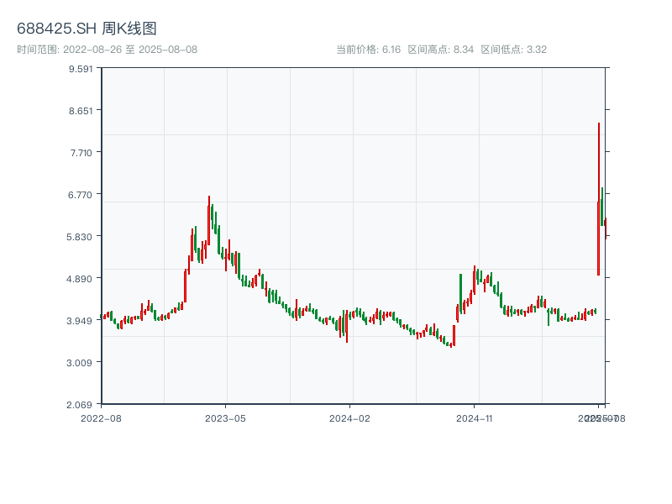Click the y-axis value 7.710
This screenshot has height=504, width=672.
[81, 153]
